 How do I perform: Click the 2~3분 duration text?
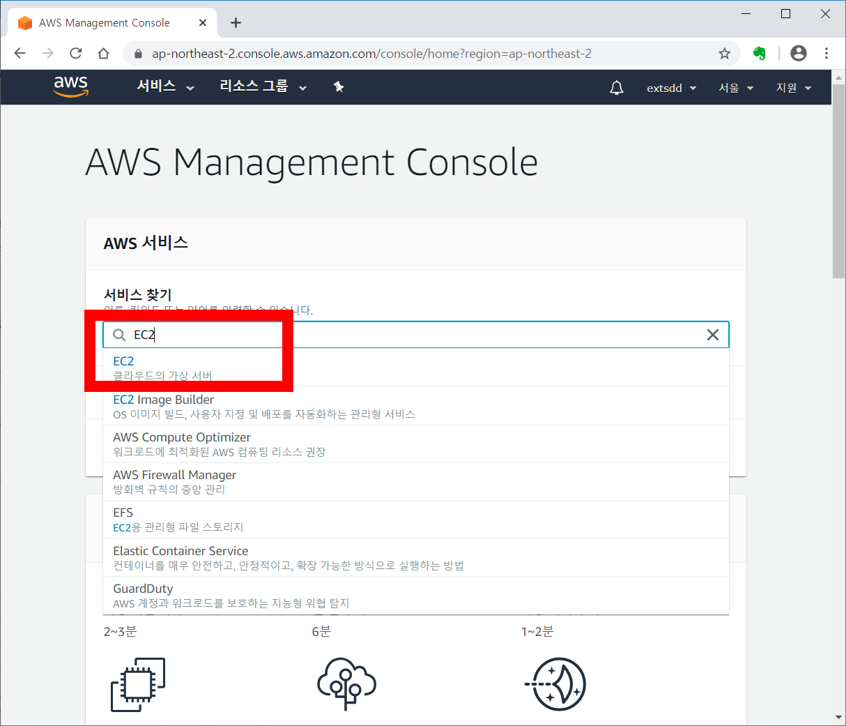tap(120, 631)
